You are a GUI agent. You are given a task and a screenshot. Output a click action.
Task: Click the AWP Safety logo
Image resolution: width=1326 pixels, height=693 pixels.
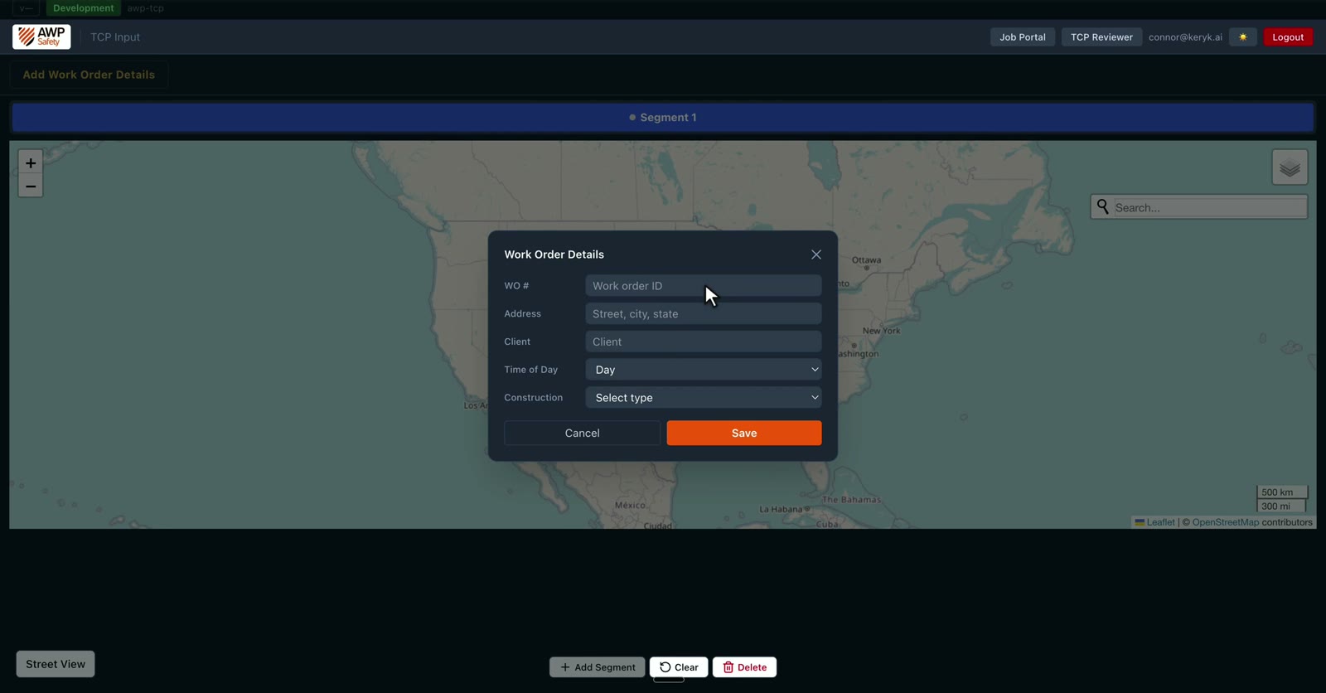click(x=41, y=36)
